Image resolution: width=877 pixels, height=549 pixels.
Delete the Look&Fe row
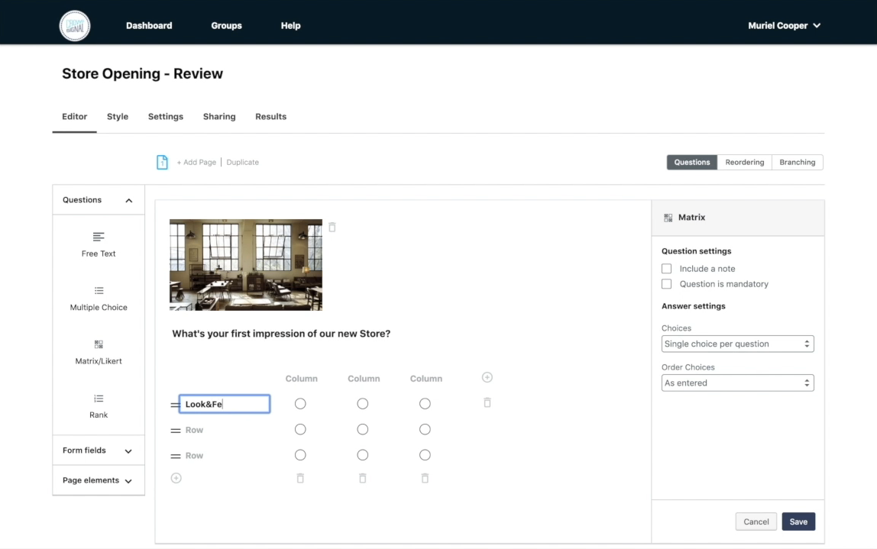[487, 402]
